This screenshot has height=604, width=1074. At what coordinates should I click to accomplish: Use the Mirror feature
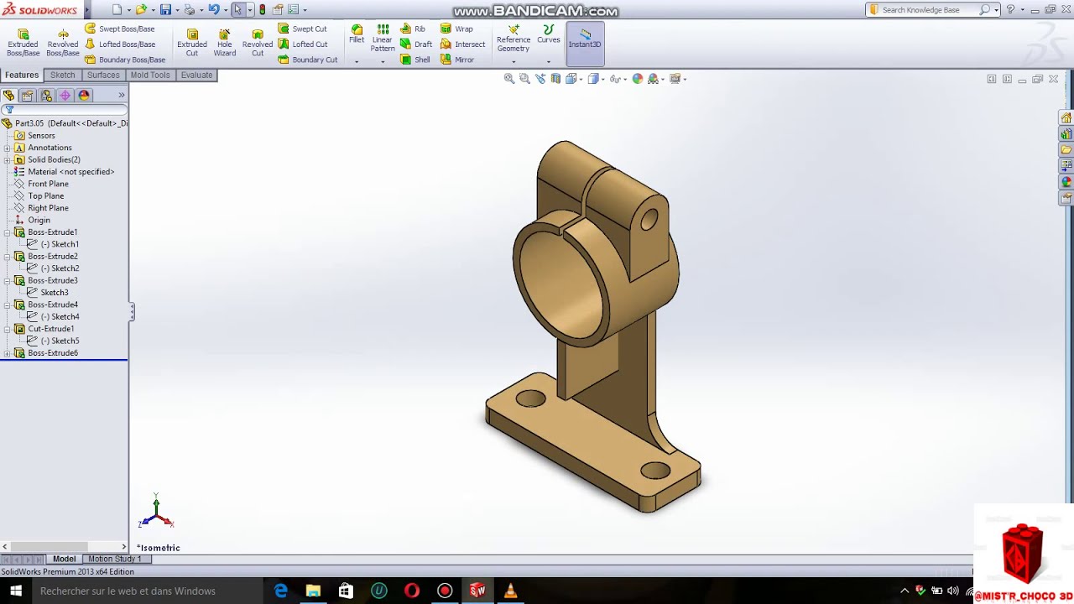point(457,60)
